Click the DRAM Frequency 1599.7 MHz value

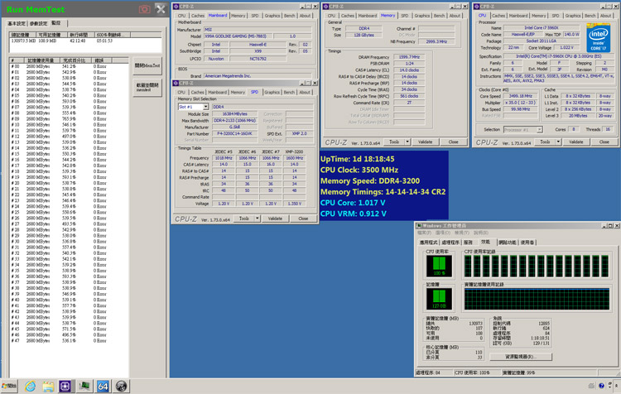click(x=409, y=57)
